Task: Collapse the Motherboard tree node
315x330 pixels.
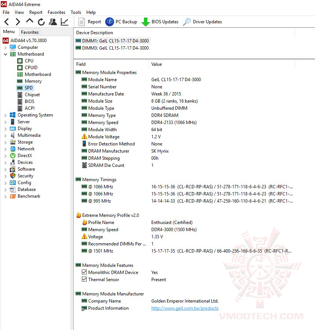Action: 6,54
